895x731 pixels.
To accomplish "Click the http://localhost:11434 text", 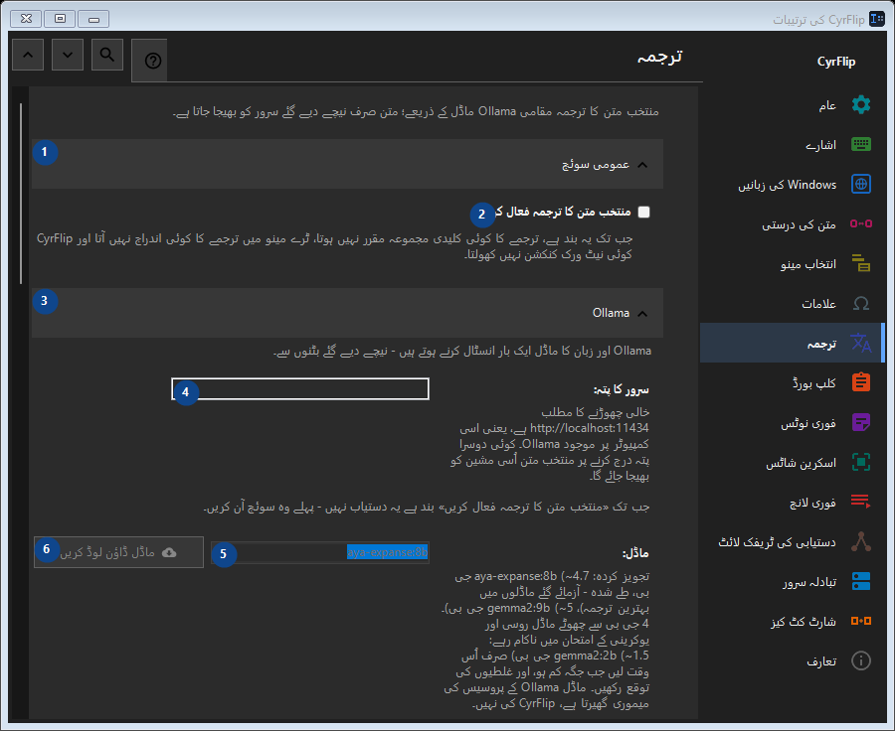I will point(589,428).
